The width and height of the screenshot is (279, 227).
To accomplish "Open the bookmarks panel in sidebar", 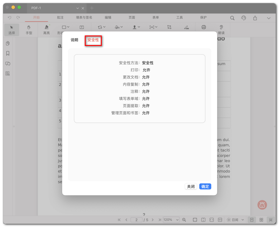I will point(7,53).
